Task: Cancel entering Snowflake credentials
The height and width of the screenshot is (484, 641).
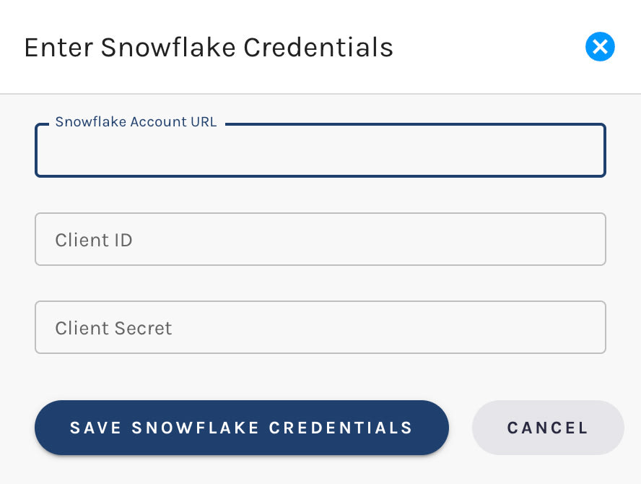Action: (x=547, y=428)
